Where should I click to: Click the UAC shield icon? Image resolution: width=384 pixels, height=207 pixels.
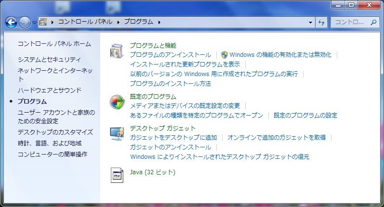(x=224, y=55)
